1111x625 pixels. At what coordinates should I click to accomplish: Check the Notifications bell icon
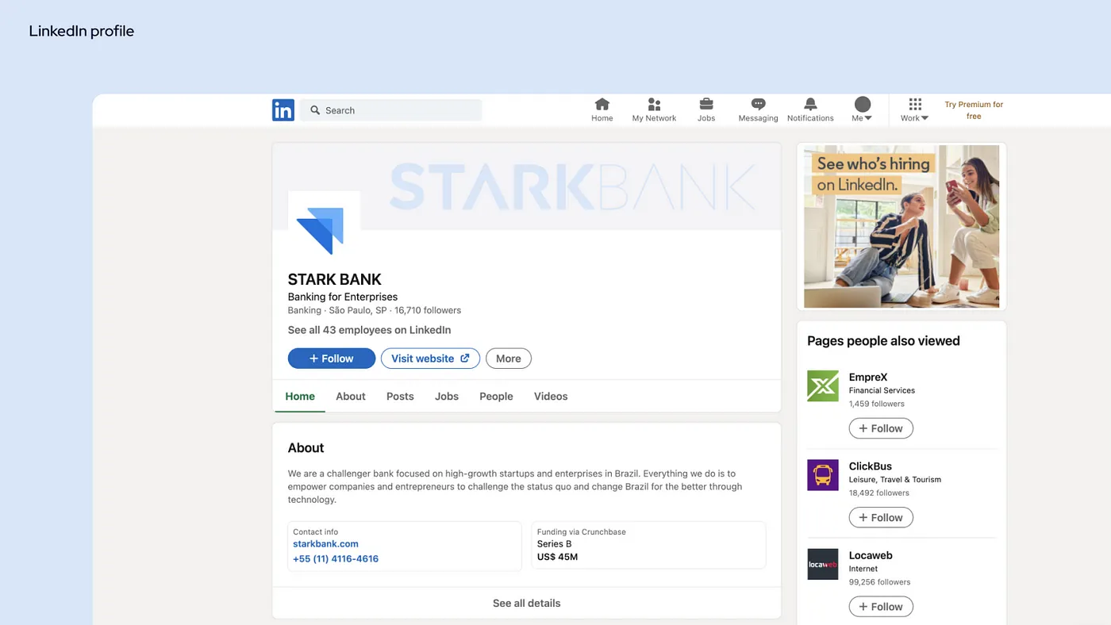pyautogui.click(x=810, y=105)
